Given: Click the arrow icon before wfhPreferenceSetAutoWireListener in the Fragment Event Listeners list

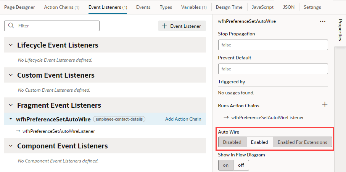Looking at the screenshot, I should click(x=18, y=131).
